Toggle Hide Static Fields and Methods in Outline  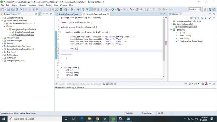pos(202,18)
